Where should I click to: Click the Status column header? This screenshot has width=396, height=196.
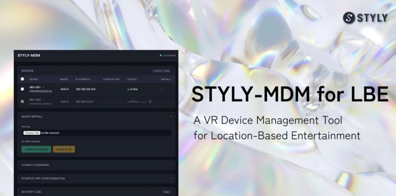coord(132,79)
